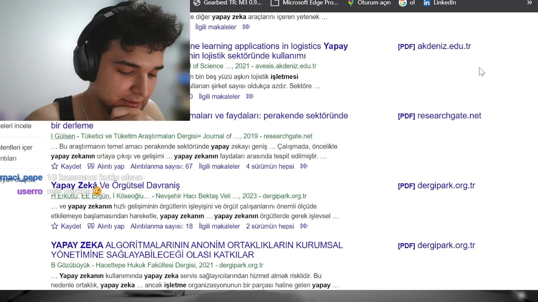The width and height of the screenshot is (538, 302).
Task: Open second dergipark.org.tr PDF link
Action: click(436, 245)
